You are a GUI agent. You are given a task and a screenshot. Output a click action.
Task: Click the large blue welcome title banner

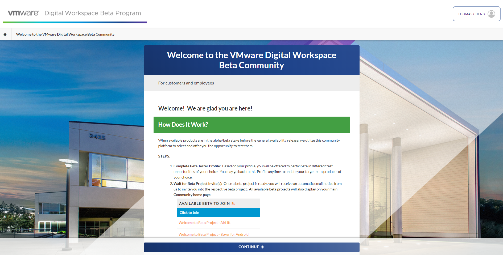tap(251, 60)
